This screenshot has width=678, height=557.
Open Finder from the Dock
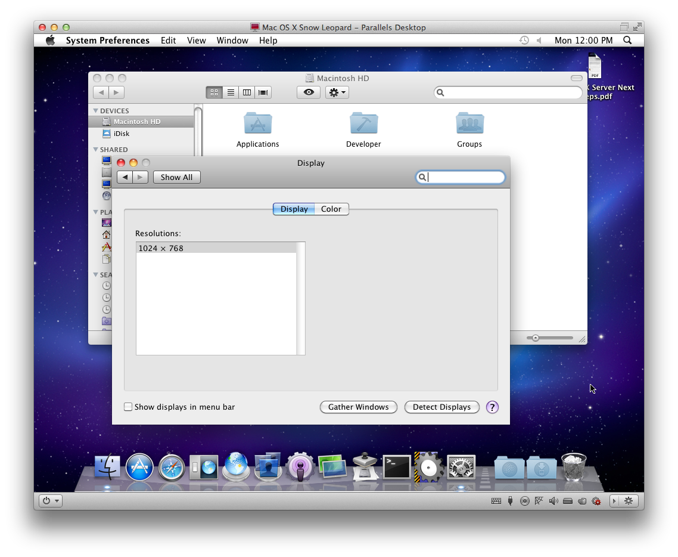point(107,466)
